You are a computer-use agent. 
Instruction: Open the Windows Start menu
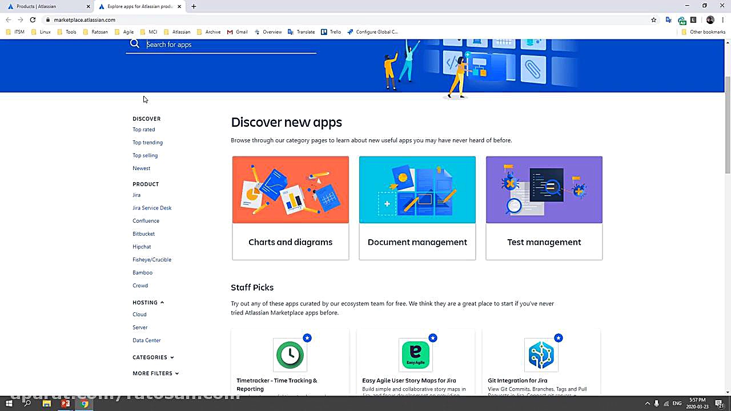[x=9, y=404]
